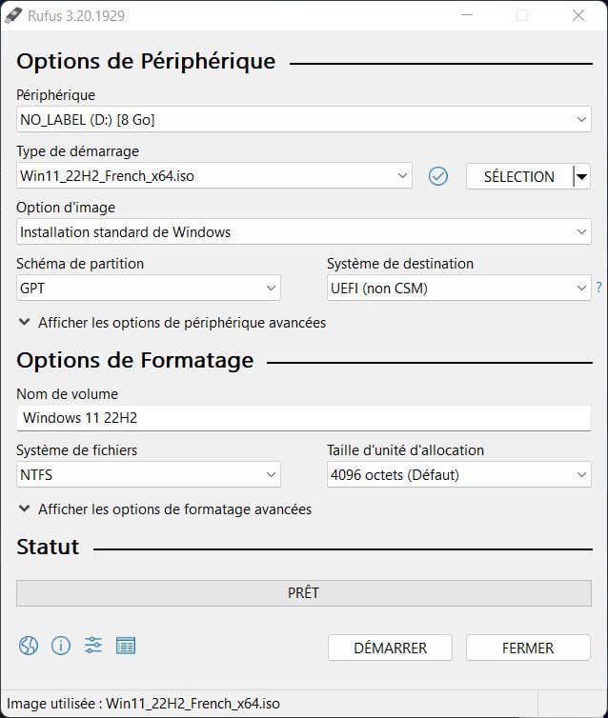Viewport: 608px width, 718px height.
Task: Click the blue help question mark
Action: 598,288
